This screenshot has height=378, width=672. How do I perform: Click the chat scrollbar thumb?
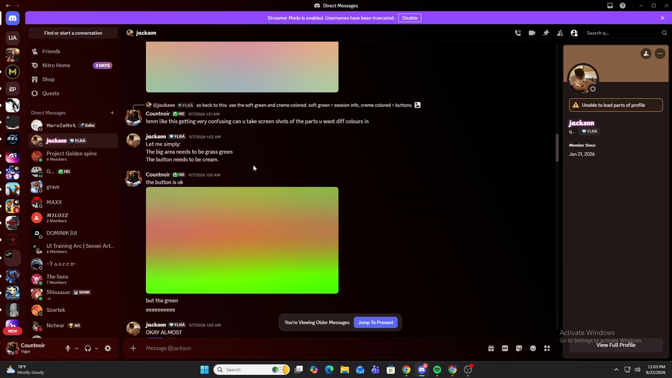[x=556, y=149]
